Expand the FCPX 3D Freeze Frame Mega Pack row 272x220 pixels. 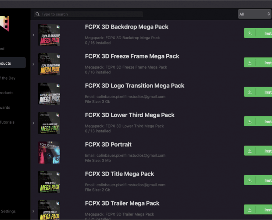click(x=33, y=64)
